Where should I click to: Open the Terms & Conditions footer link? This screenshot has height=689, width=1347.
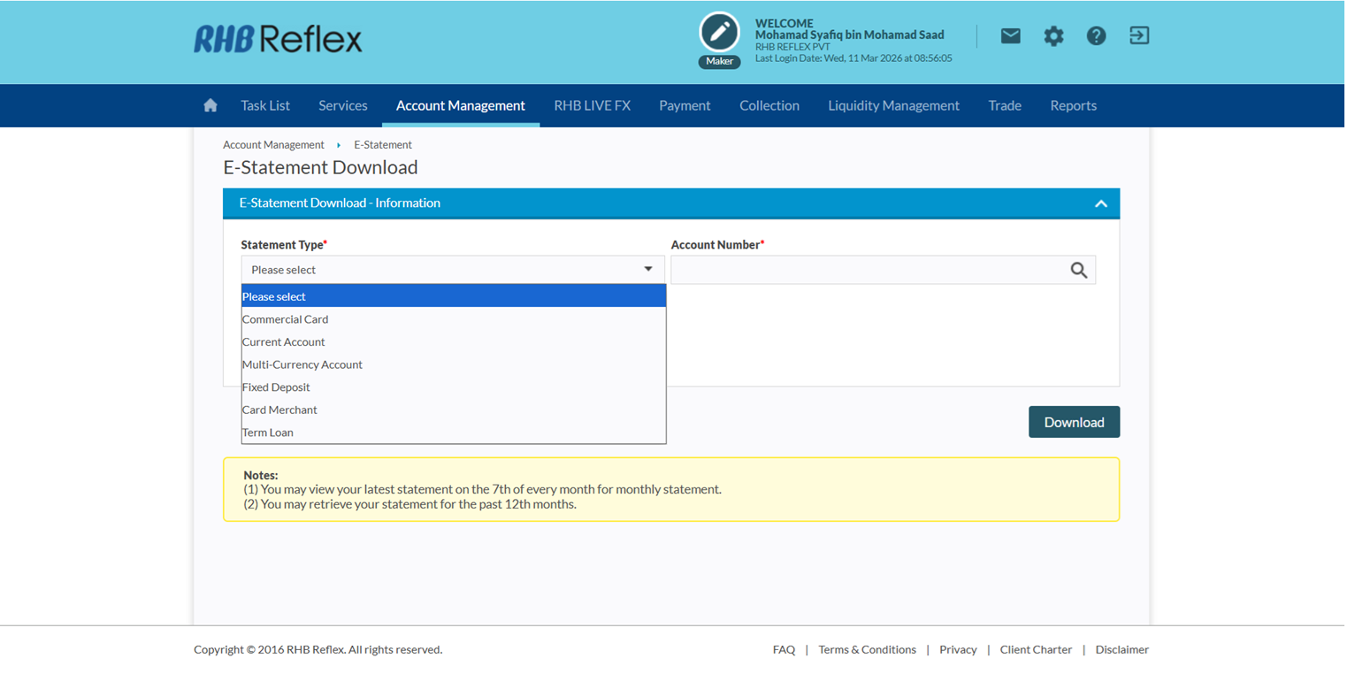[x=867, y=649]
